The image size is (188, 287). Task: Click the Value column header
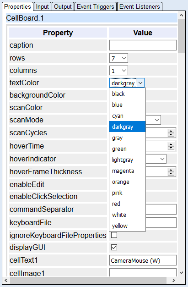coord(143,33)
